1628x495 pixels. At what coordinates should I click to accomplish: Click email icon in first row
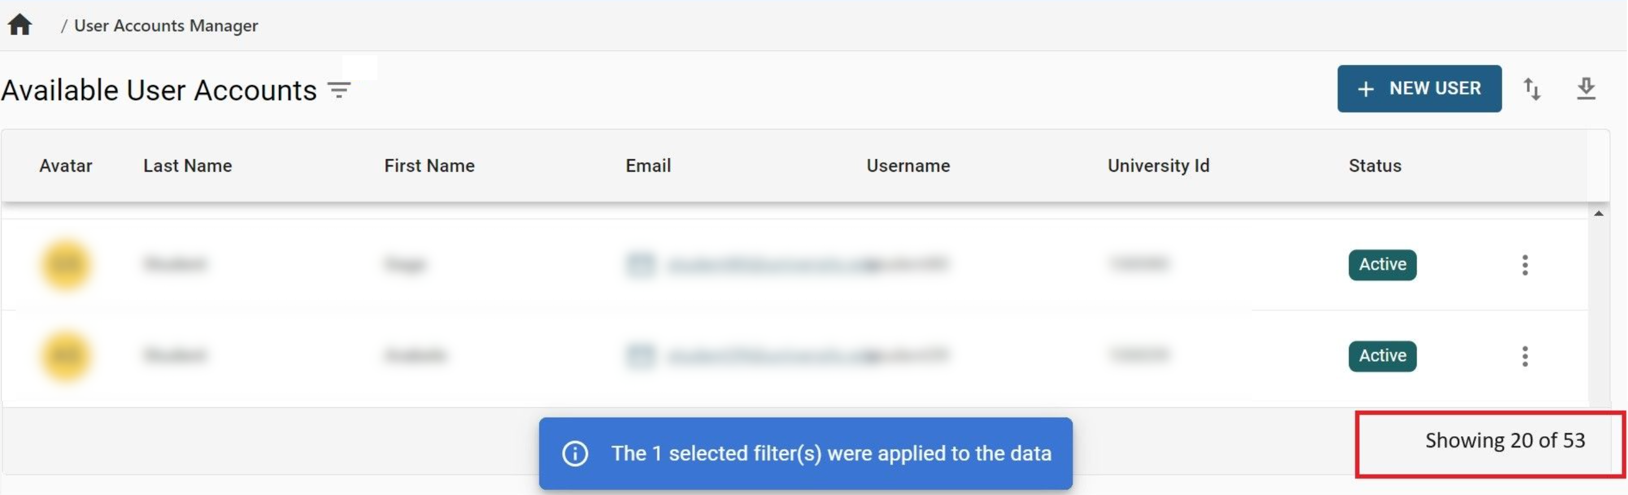640,265
